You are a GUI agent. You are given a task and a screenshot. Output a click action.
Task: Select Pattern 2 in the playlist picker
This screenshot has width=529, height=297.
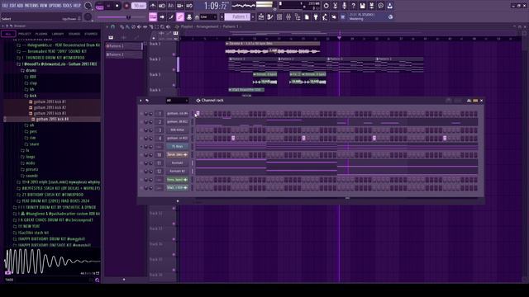tap(124, 54)
